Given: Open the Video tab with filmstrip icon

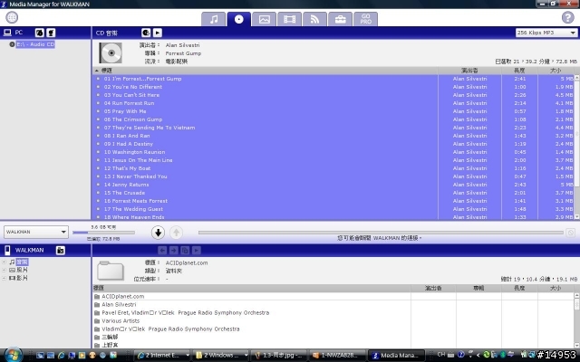Looking at the screenshot, I should [289, 19].
